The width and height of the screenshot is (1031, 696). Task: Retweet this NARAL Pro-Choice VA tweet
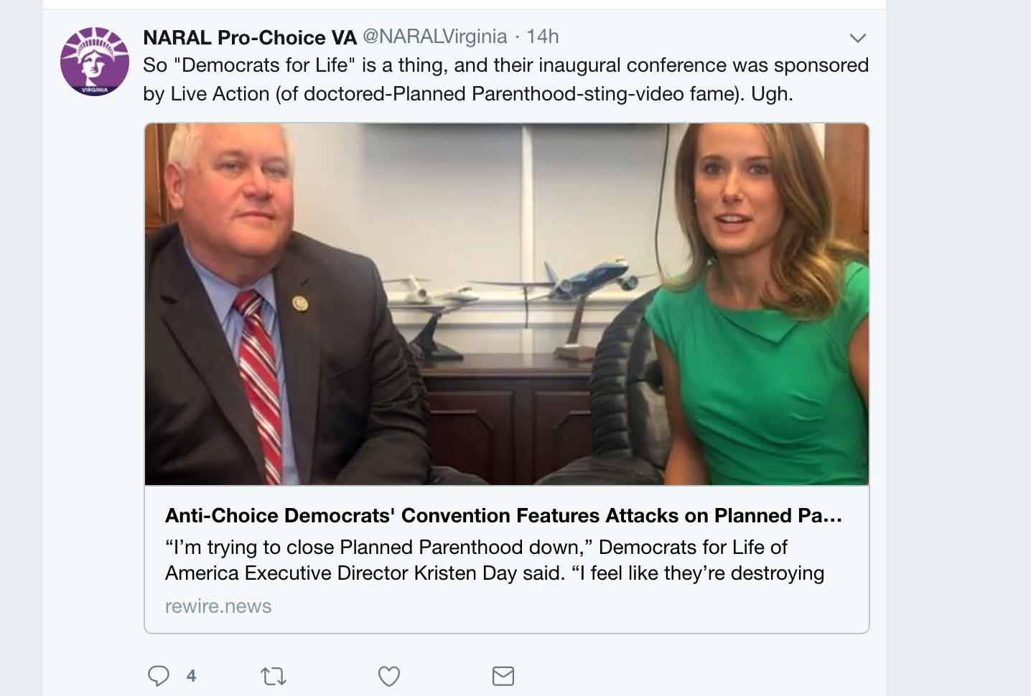[274, 676]
